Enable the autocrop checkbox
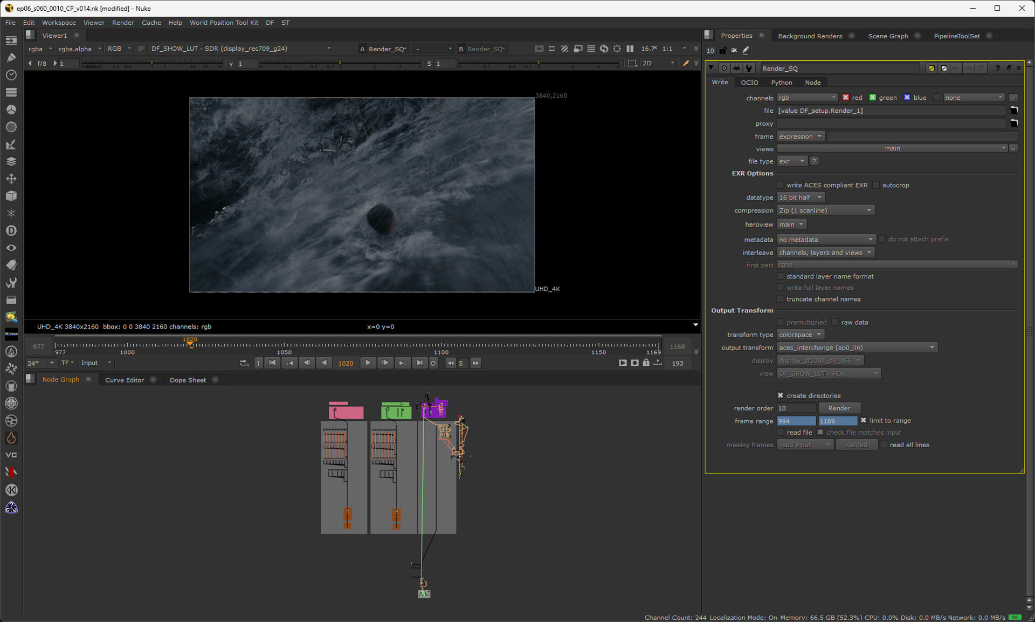1035x622 pixels. [x=876, y=185]
